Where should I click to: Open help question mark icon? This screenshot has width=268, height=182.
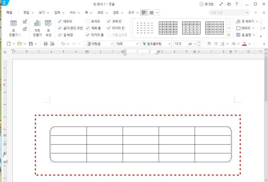coord(237,4)
